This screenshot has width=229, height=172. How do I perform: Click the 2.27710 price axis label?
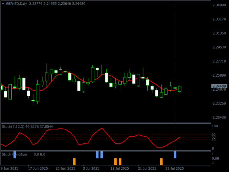pos(219,61)
